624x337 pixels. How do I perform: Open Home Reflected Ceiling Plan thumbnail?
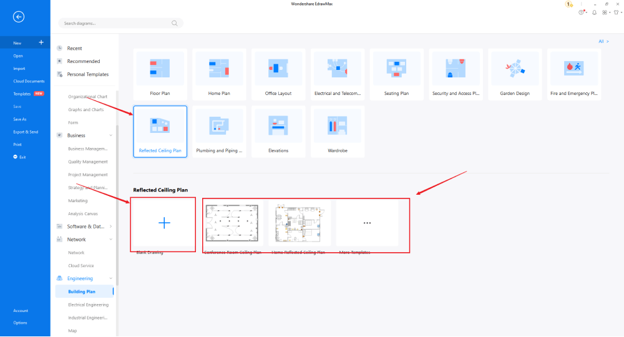pos(298,224)
